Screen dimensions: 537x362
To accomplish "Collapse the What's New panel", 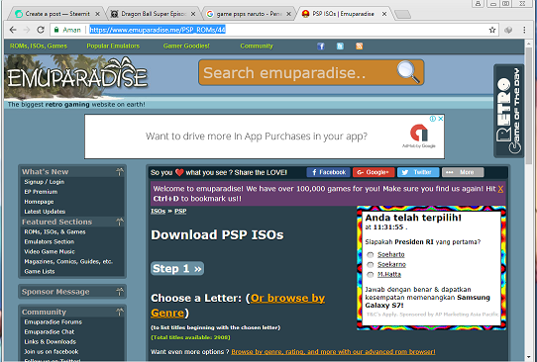I will pos(119,171).
